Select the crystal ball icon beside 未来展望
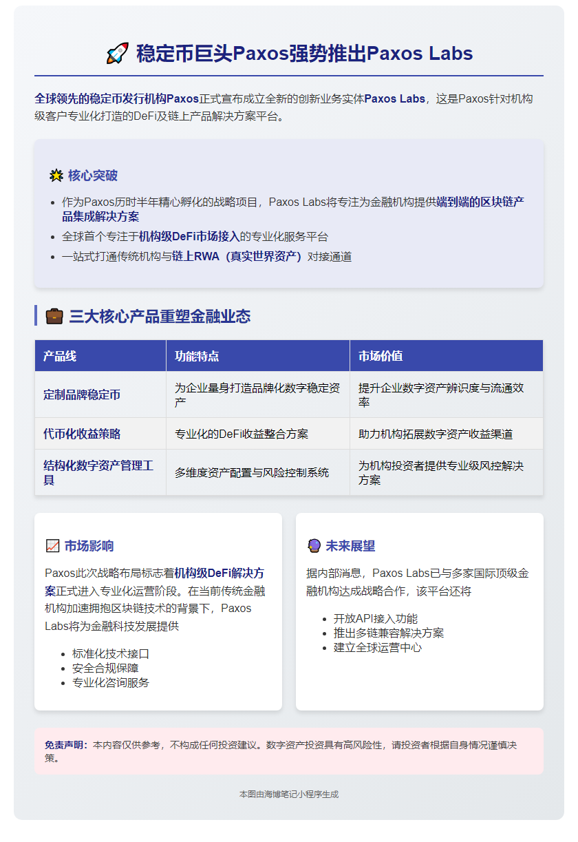 [316, 543]
